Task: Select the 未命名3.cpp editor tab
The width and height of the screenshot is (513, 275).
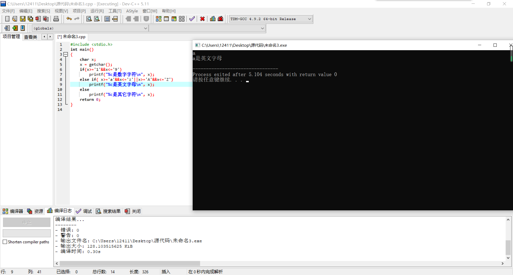Action: coord(72,37)
